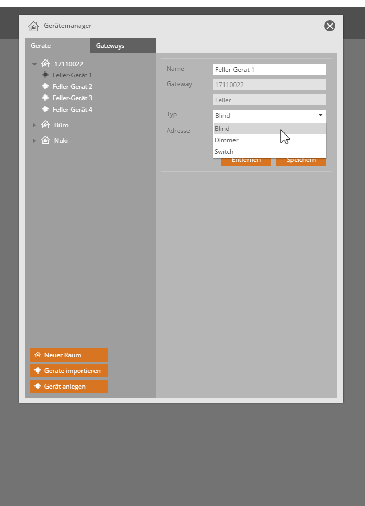Open the Geräte tab

pyautogui.click(x=57, y=46)
